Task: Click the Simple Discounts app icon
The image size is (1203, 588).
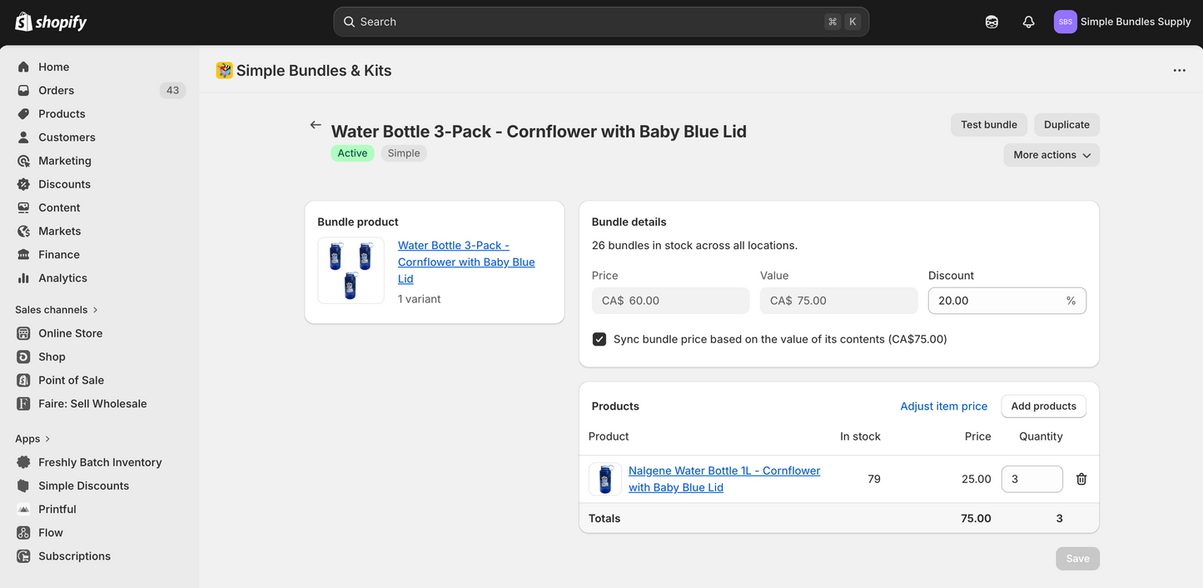Action: tap(23, 486)
